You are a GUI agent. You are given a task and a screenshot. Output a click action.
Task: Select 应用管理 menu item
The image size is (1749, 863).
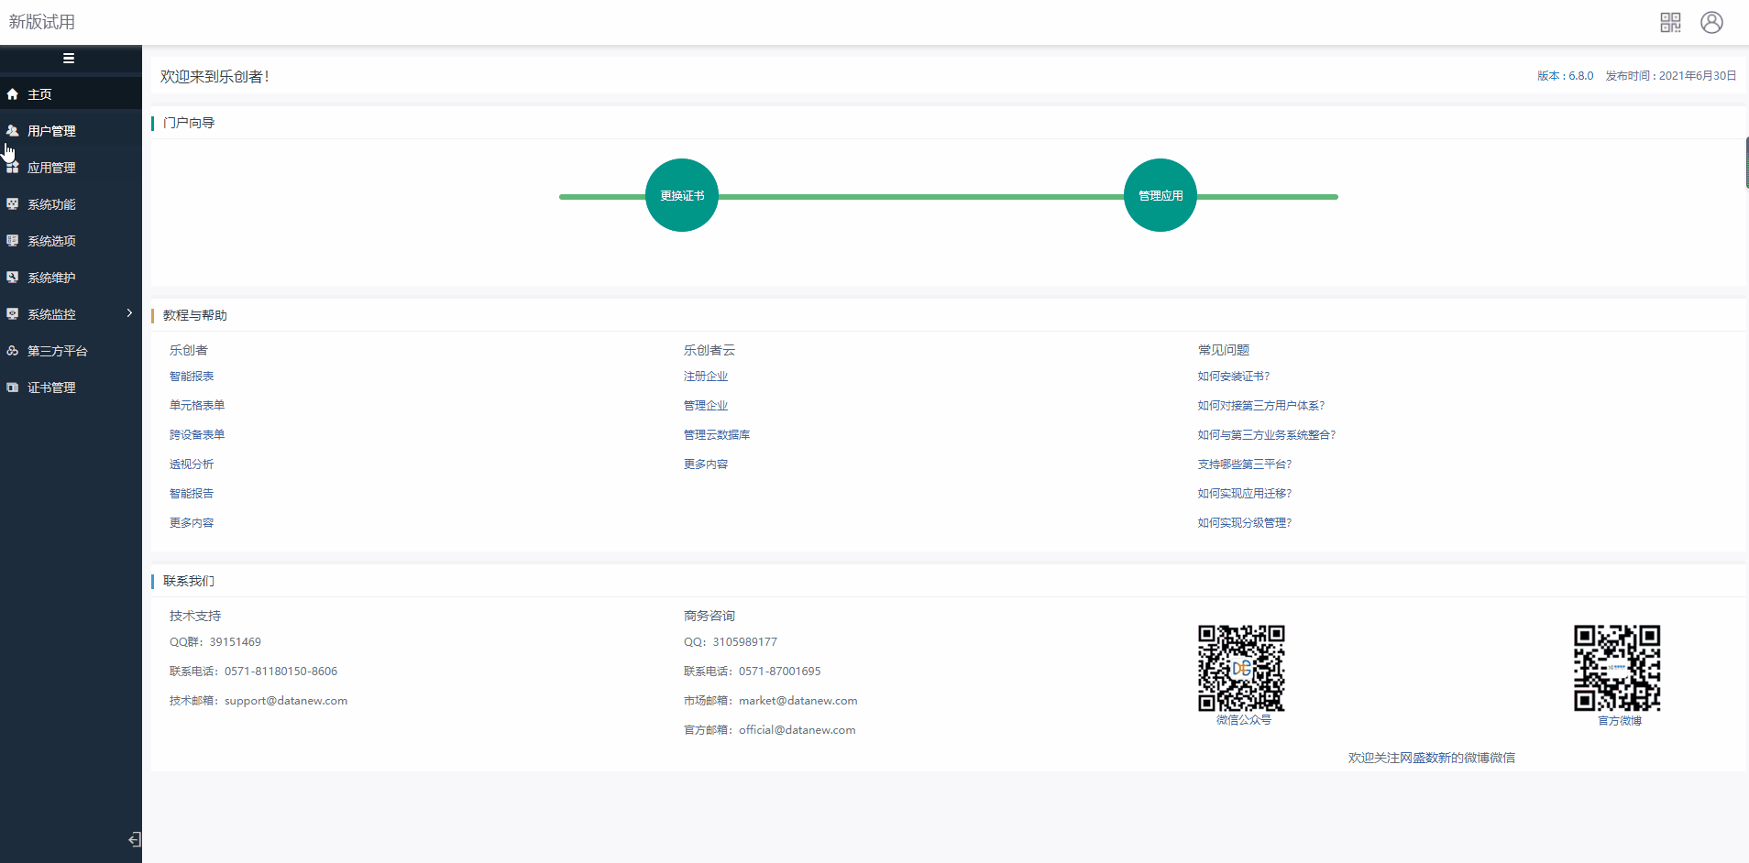[51, 168]
